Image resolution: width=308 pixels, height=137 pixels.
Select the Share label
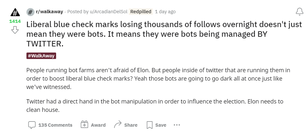(x=131, y=125)
